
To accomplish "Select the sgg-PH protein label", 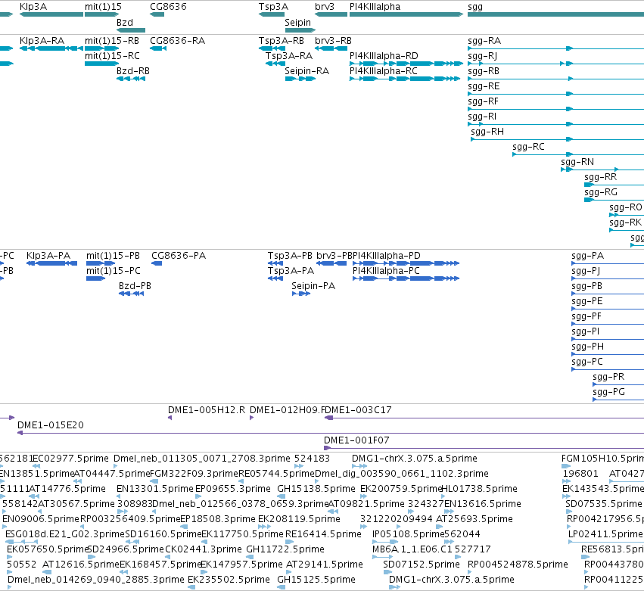I will click(588, 347).
